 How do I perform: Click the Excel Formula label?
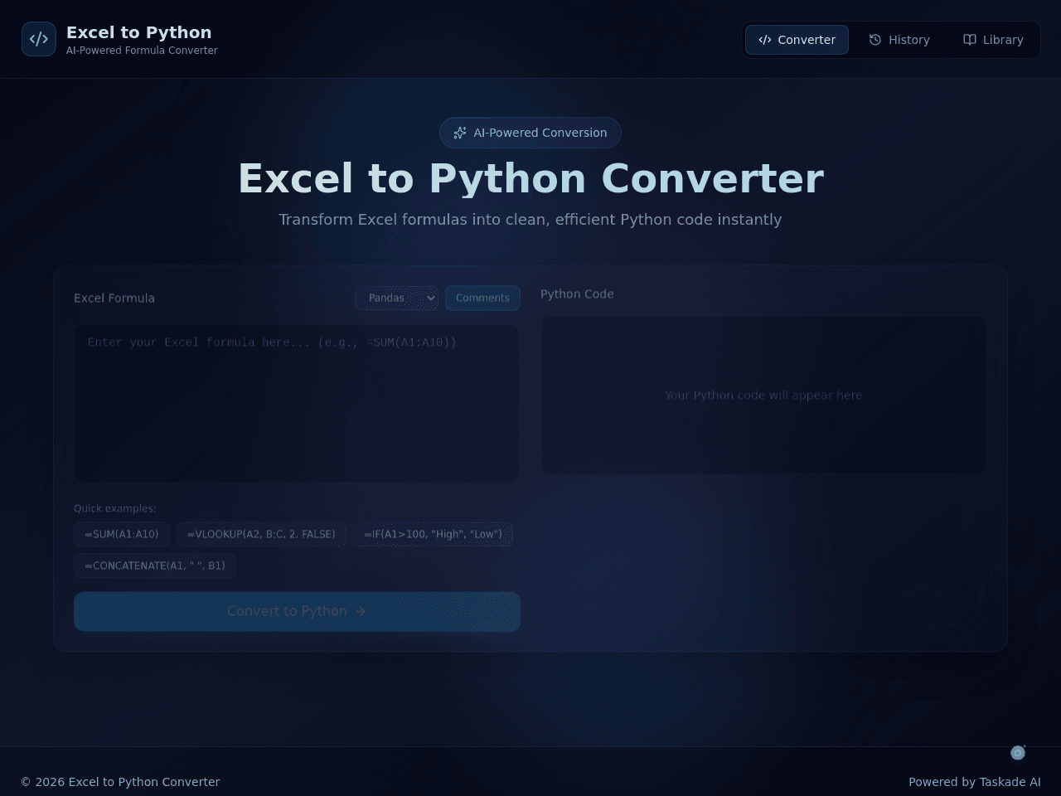pyautogui.click(x=114, y=298)
